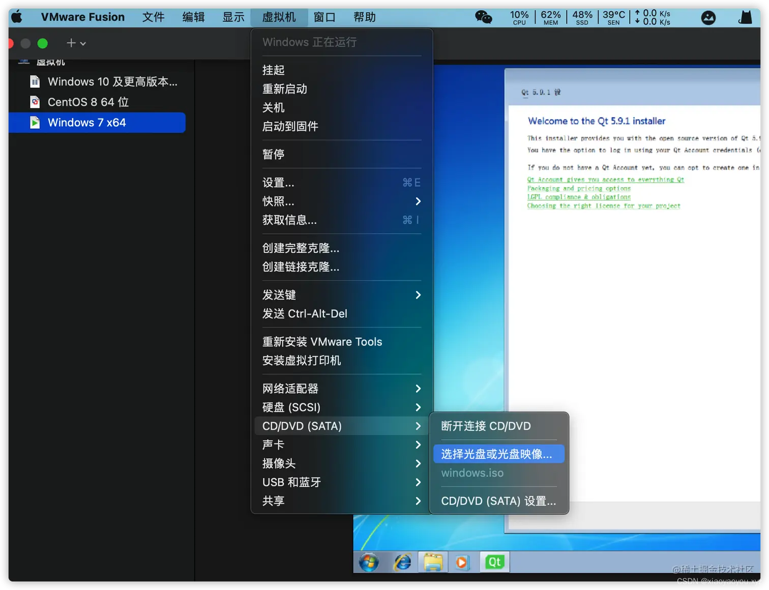Select 启动到固件

pos(341,127)
